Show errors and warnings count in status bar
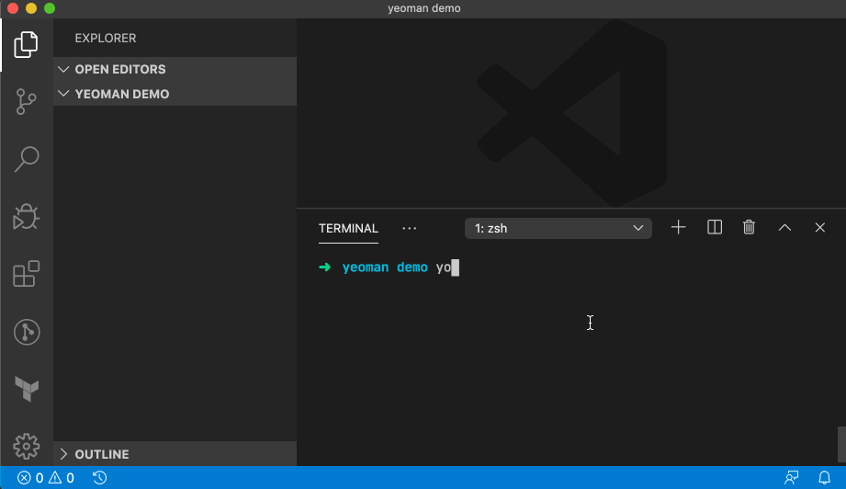 pos(46,478)
